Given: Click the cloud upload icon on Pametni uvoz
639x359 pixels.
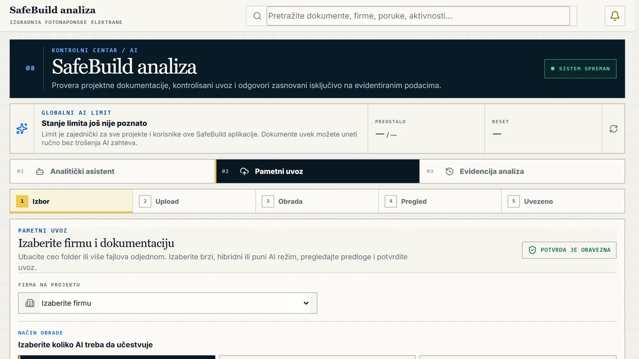Looking at the screenshot, I should [x=244, y=172].
